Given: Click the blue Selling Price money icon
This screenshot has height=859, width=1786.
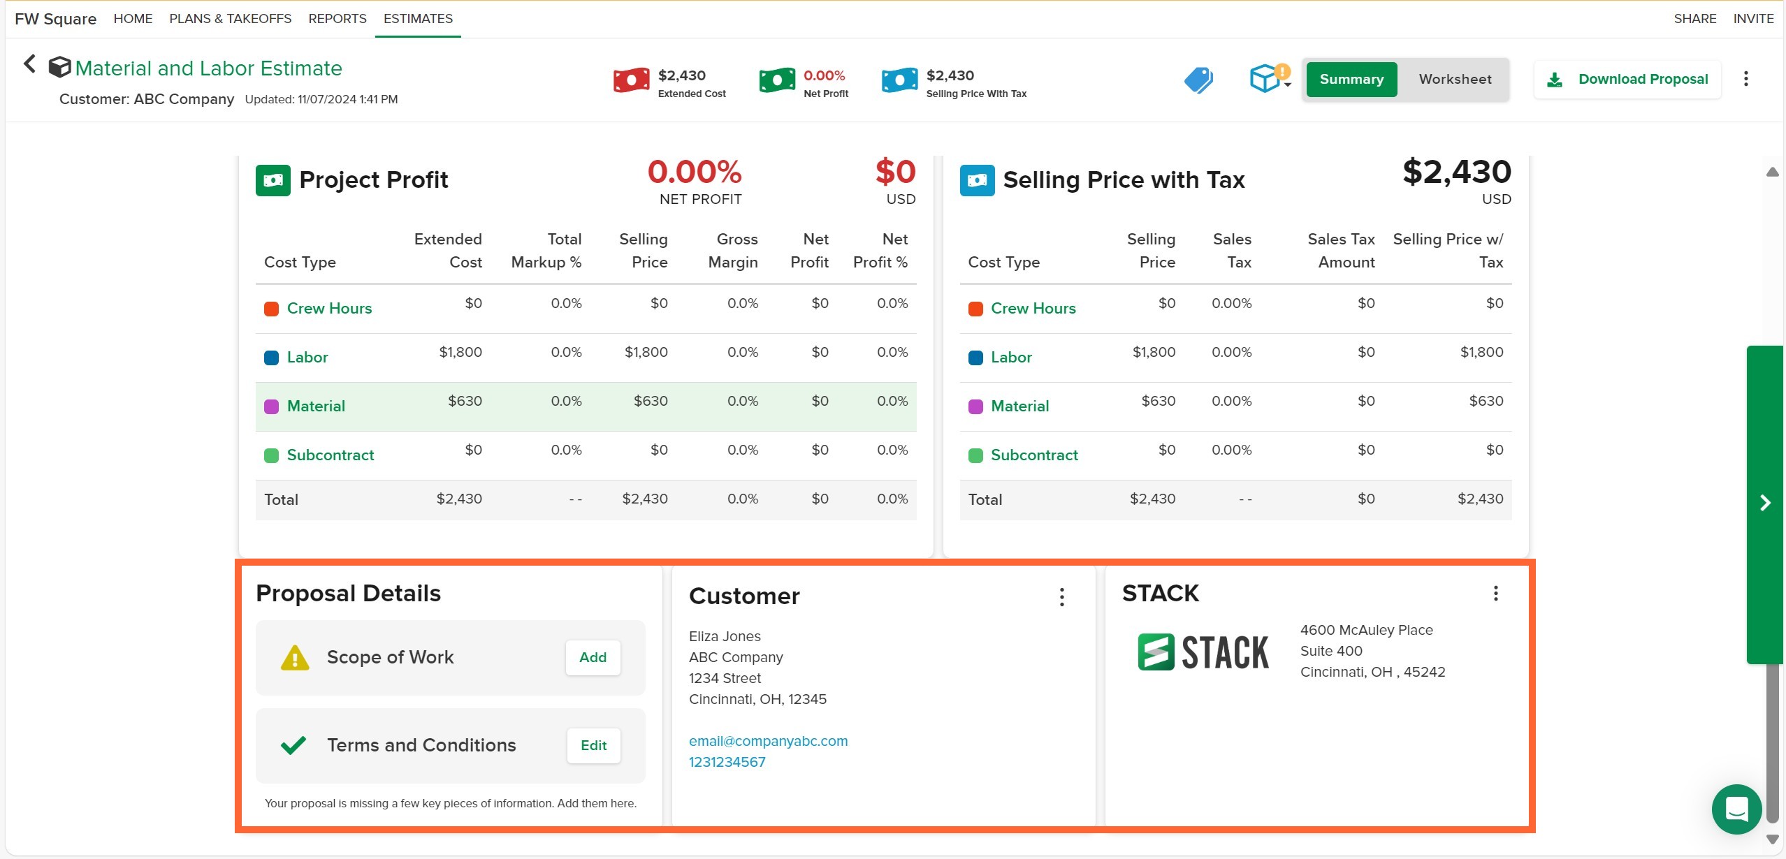Looking at the screenshot, I should [899, 80].
